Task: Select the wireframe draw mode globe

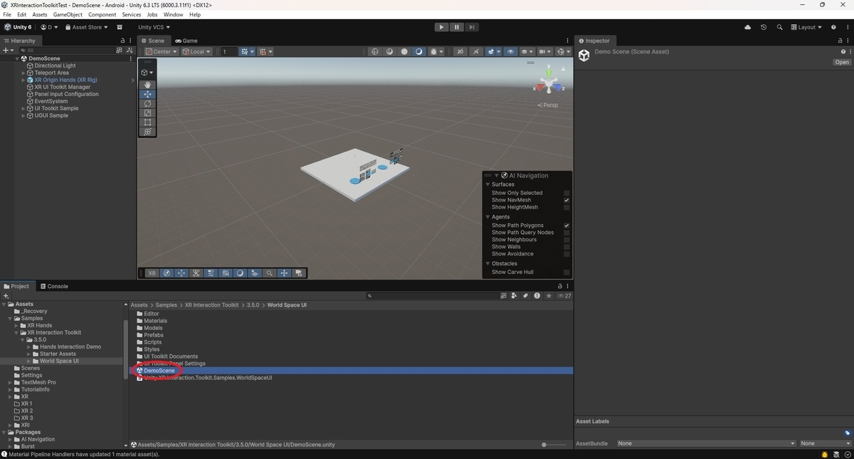Action: point(375,51)
